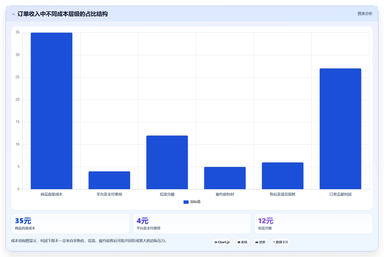384x257 pixels.
Task: Click the 图表分析 label in header
Action: [x=365, y=14]
